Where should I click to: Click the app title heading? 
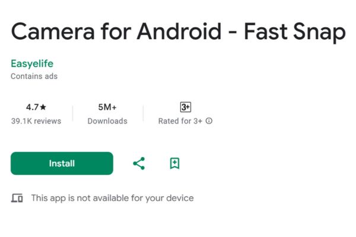(178, 32)
